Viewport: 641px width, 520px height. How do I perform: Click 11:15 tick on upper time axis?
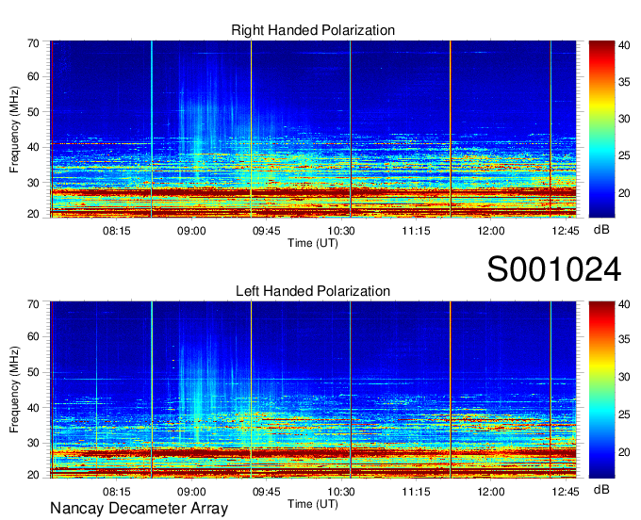416,231
